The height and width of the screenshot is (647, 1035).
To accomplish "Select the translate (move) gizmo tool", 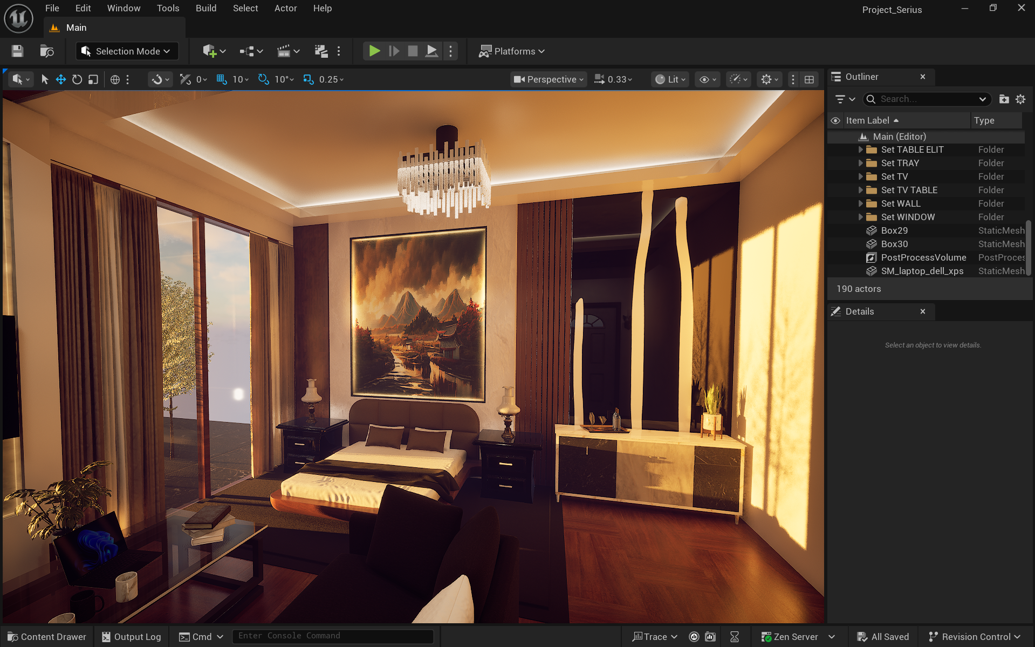I will [x=61, y=79].
